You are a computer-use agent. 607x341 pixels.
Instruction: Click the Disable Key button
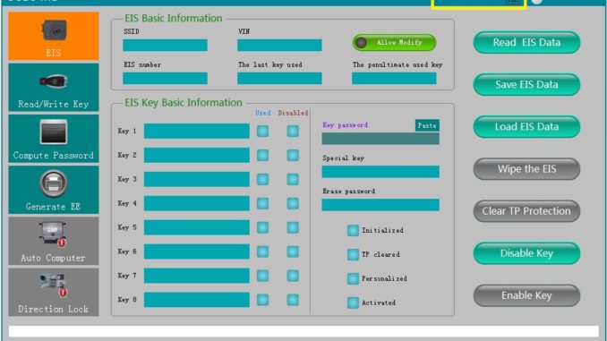click(526, 253)
